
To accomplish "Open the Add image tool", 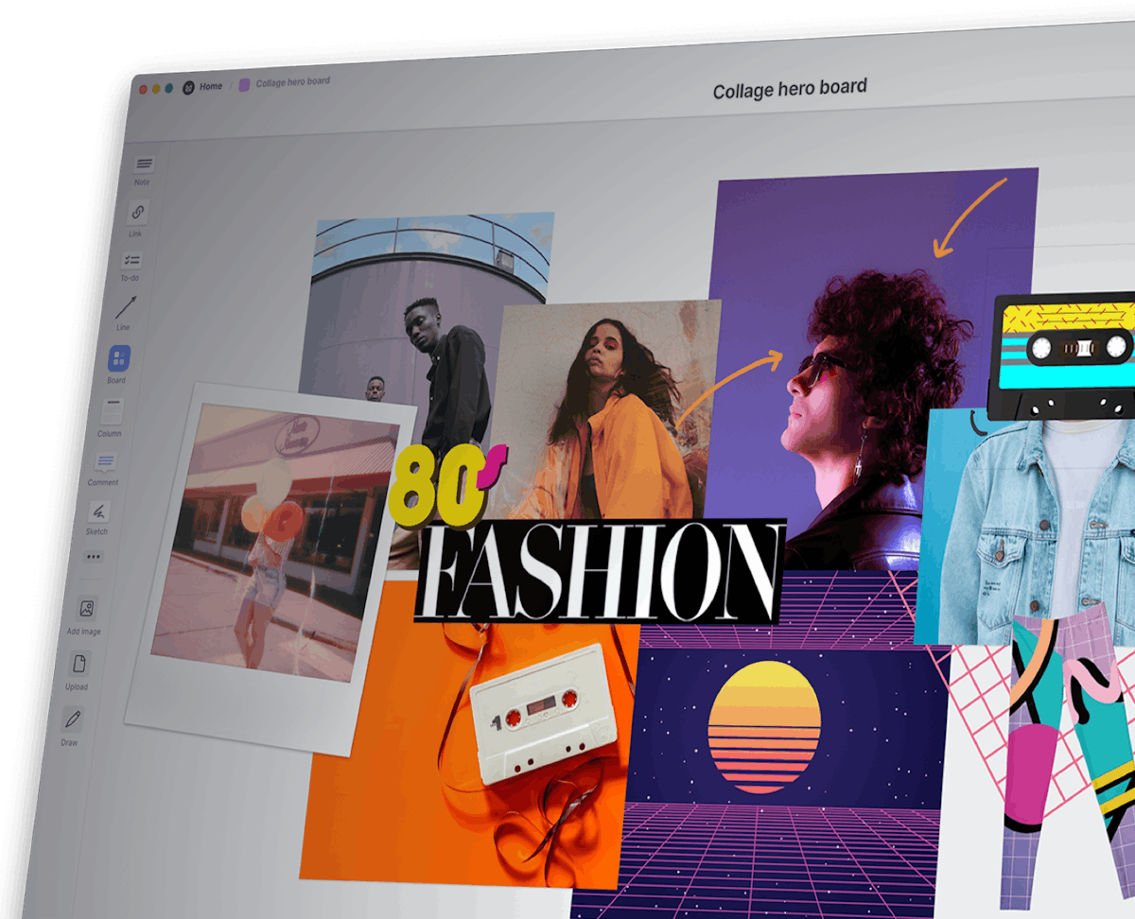I will (x=87, y=608).
